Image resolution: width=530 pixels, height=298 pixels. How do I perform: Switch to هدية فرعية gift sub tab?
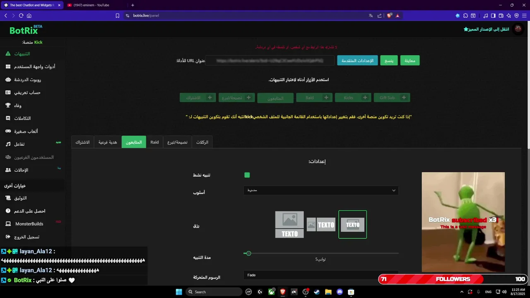tap(108, 142)
